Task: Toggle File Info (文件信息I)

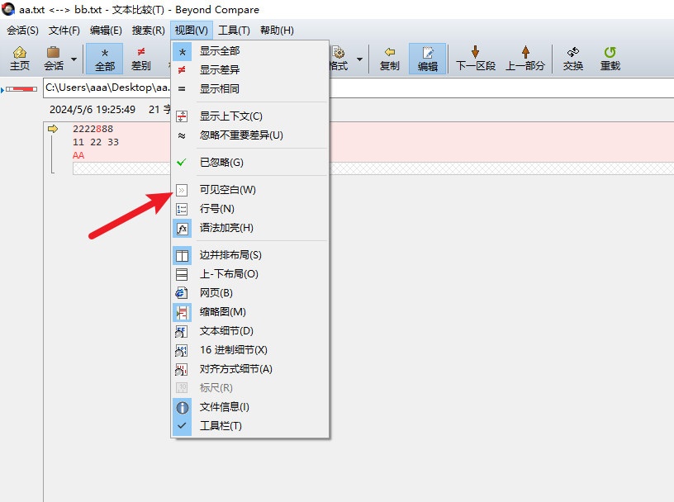Action: 249,407
